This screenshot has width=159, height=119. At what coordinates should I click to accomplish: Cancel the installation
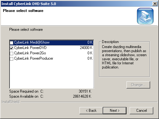pos(141,111)
